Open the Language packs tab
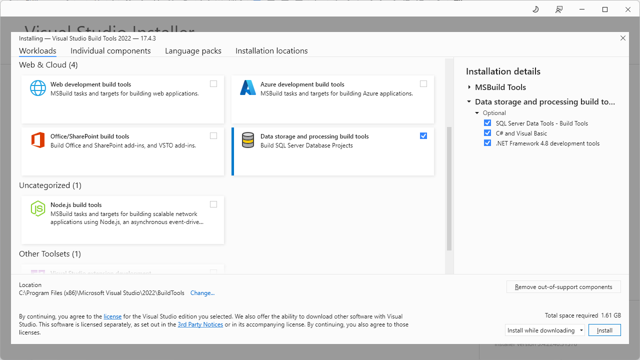Viewport: 640px width, 360px height. click(x=193, y=51)
